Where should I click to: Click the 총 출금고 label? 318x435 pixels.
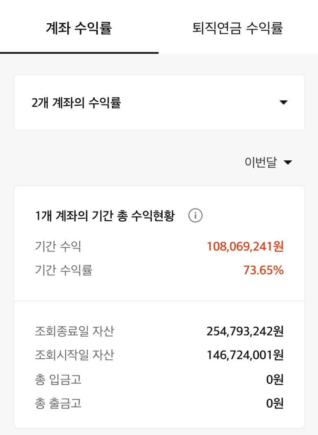pos(58,403)
